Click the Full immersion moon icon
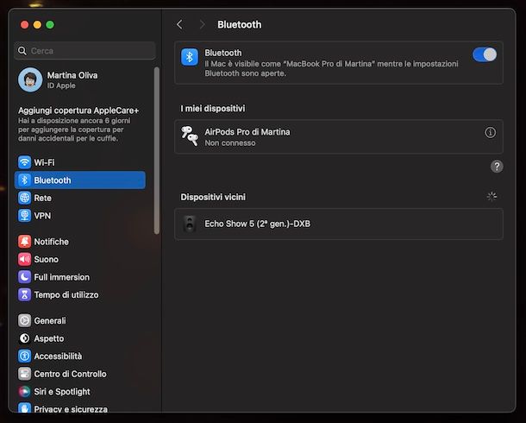 (24, 277)
